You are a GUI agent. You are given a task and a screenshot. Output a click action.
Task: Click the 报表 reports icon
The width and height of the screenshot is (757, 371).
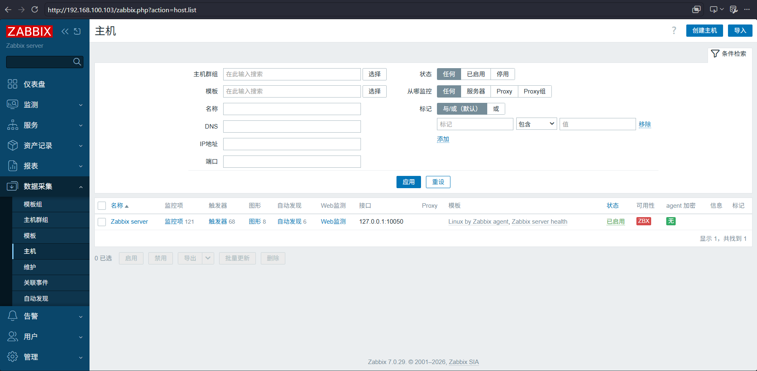13,166
